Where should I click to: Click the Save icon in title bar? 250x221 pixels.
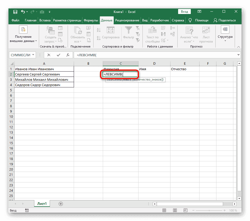(x=15, y=12)
